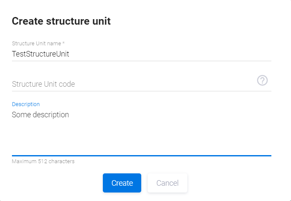Click the "Structure Unit name *" label
Screen dimensions: 291x201
pyautogui.click(x=38, y=43)
